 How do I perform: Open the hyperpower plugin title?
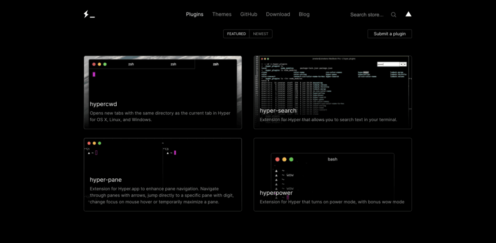click(x=276, y=192)
